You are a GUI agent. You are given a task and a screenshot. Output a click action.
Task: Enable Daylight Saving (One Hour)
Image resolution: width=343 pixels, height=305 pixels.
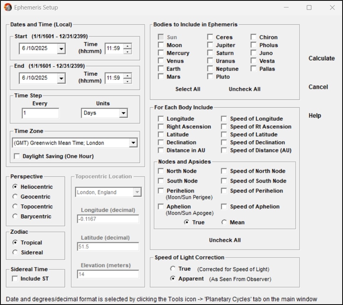click(16, 156)
